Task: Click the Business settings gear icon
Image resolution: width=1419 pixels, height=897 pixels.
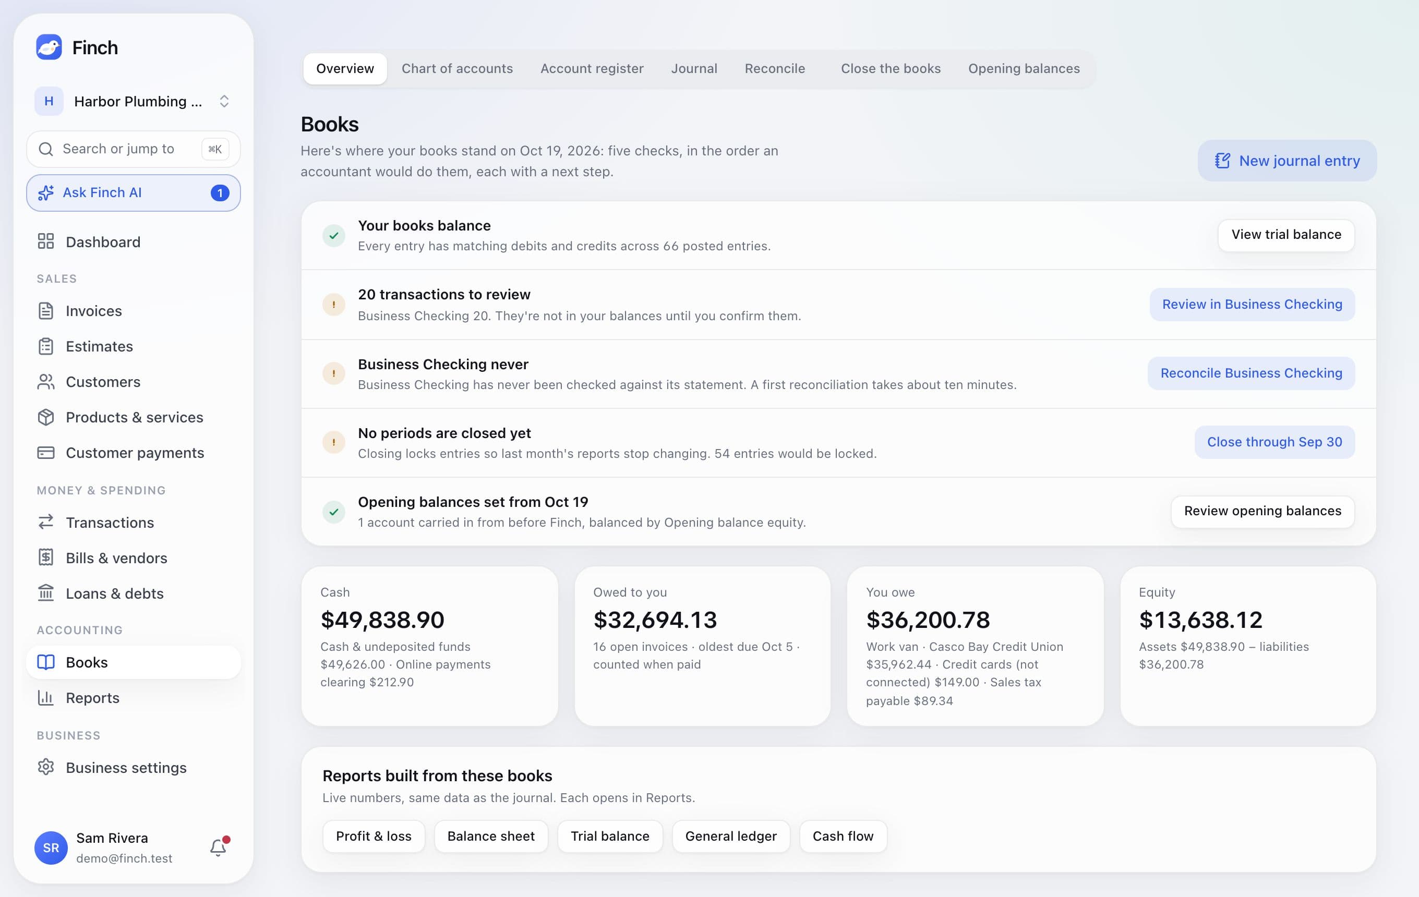Action: [x=46, y=767]
